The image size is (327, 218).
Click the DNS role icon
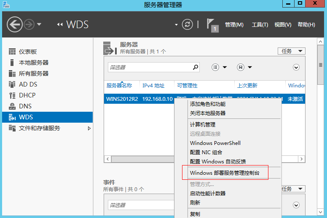tap(12, 106)
